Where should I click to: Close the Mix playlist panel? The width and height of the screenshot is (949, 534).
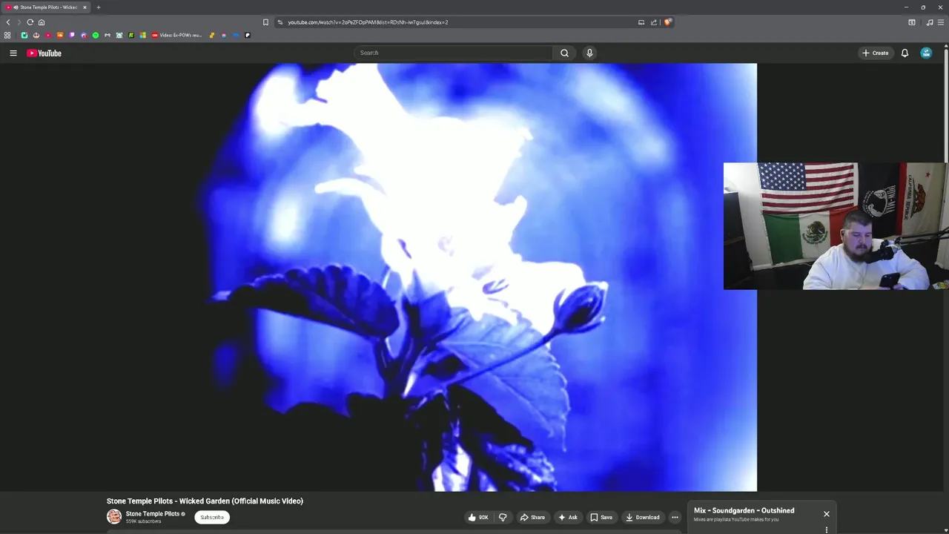coord(827,514)
